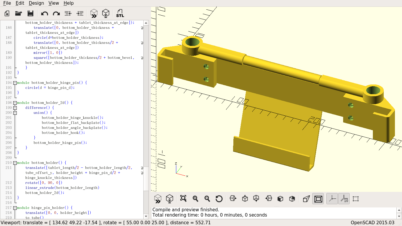This screenshot has height=226, width=402.
Task: Zoom out of the 3D view
Action: 207,199
